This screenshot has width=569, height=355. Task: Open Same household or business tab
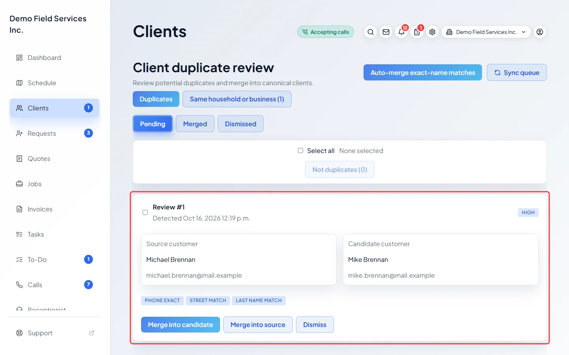click(x=237, y=99)
